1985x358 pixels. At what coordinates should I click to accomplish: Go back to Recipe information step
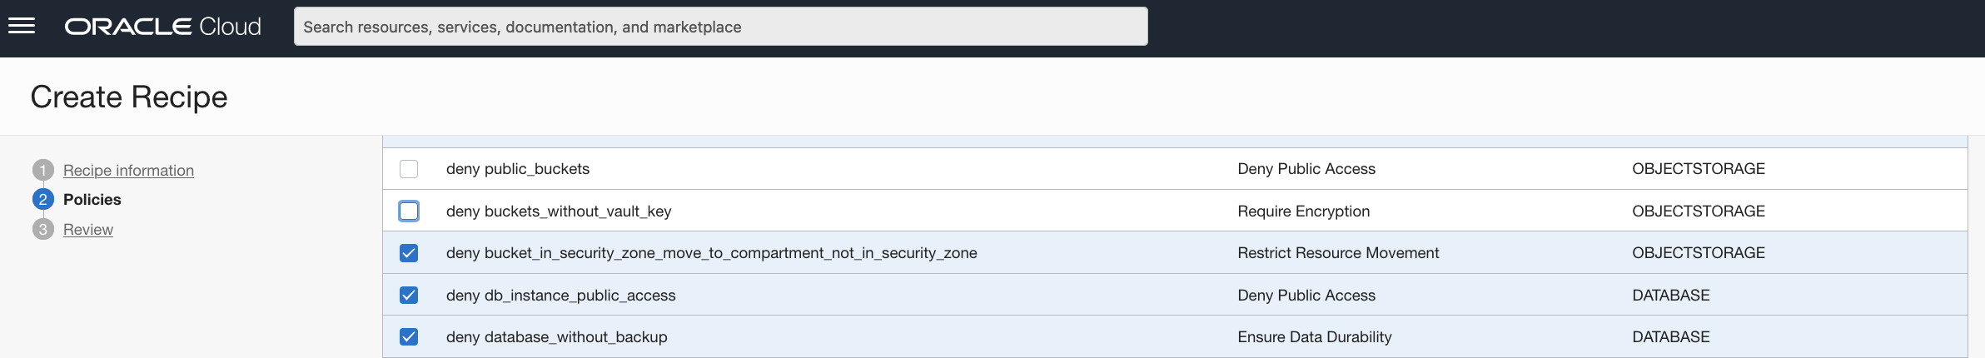click(128, 171)
